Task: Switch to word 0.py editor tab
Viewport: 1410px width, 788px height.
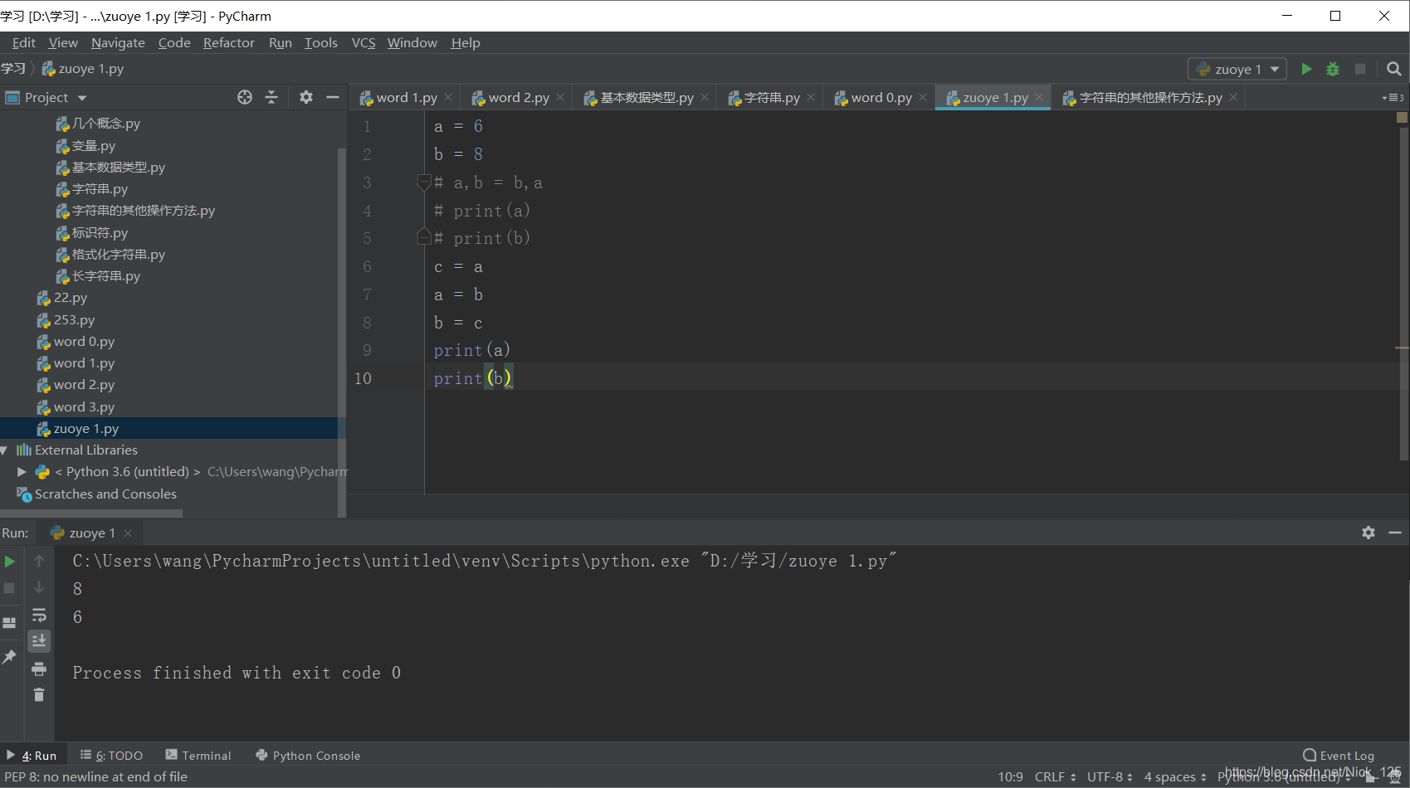Action: point(881,98)
